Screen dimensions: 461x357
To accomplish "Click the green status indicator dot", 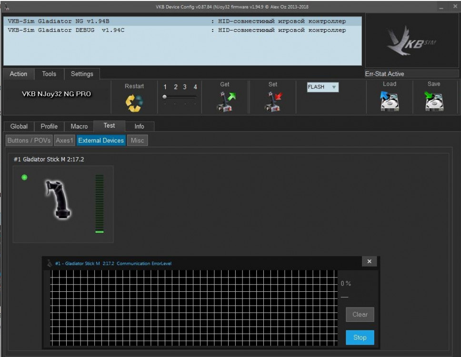I will click(x=24, y=178).
